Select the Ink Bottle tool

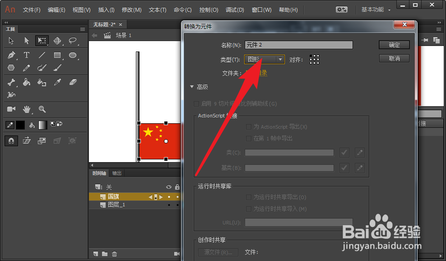[x=42, y=83]
